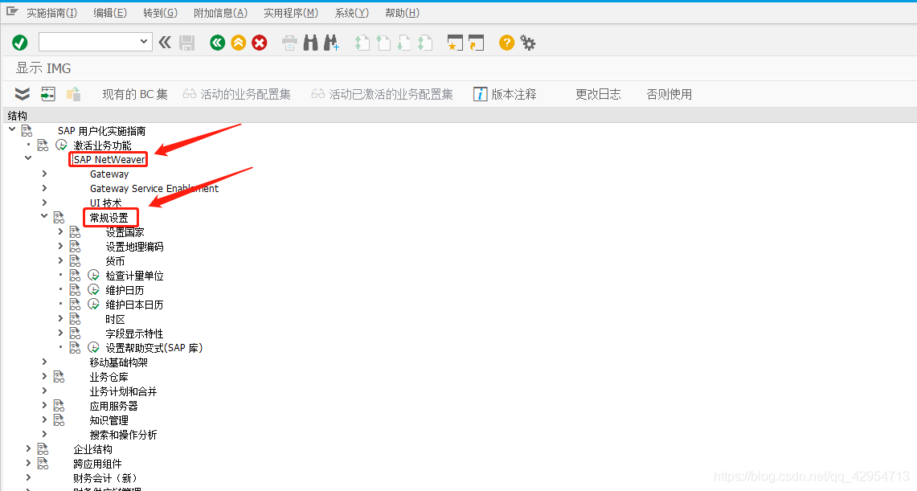Click the green checkmark Enter icon
The height and width of the screenshot is (491, 917).
click(x=20, y=43)
